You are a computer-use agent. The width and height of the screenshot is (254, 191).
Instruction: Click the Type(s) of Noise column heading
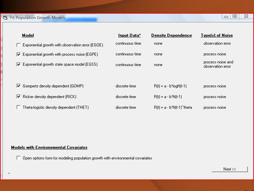217,35
